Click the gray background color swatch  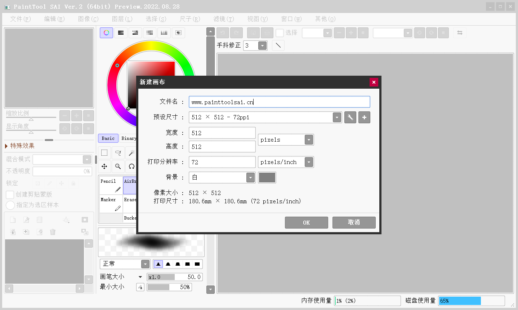point(267,177)
